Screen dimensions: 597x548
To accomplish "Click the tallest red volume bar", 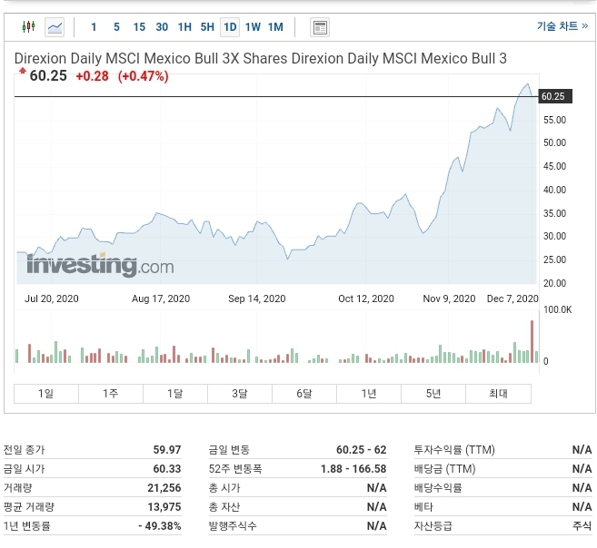I will coord(532,341).
